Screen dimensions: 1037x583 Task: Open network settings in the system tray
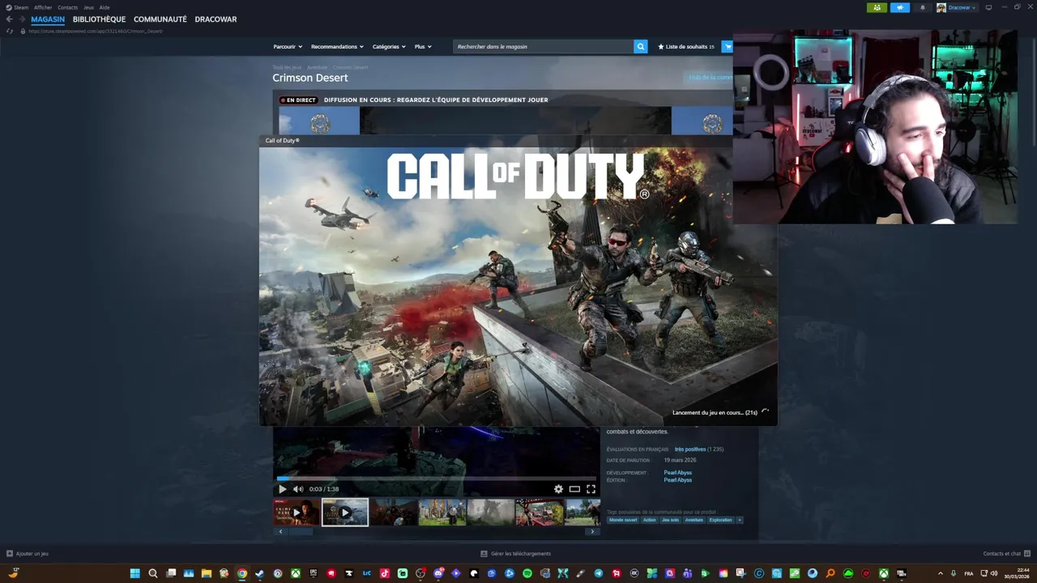(983, 573)
